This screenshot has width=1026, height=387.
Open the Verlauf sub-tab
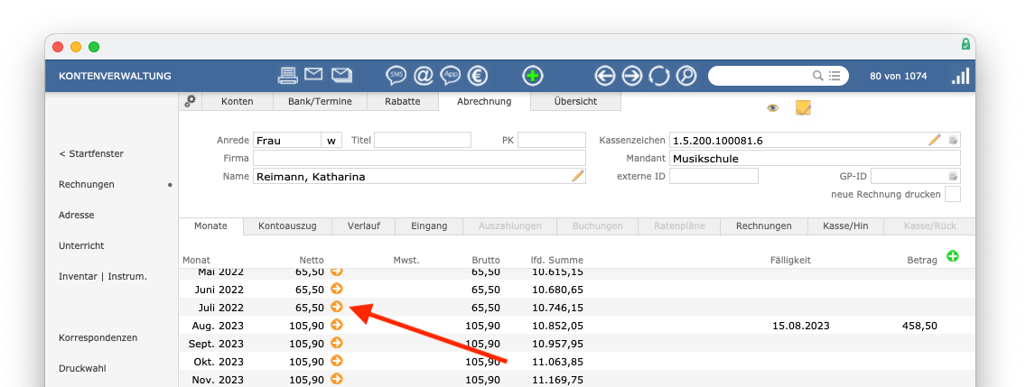(363, 226)
